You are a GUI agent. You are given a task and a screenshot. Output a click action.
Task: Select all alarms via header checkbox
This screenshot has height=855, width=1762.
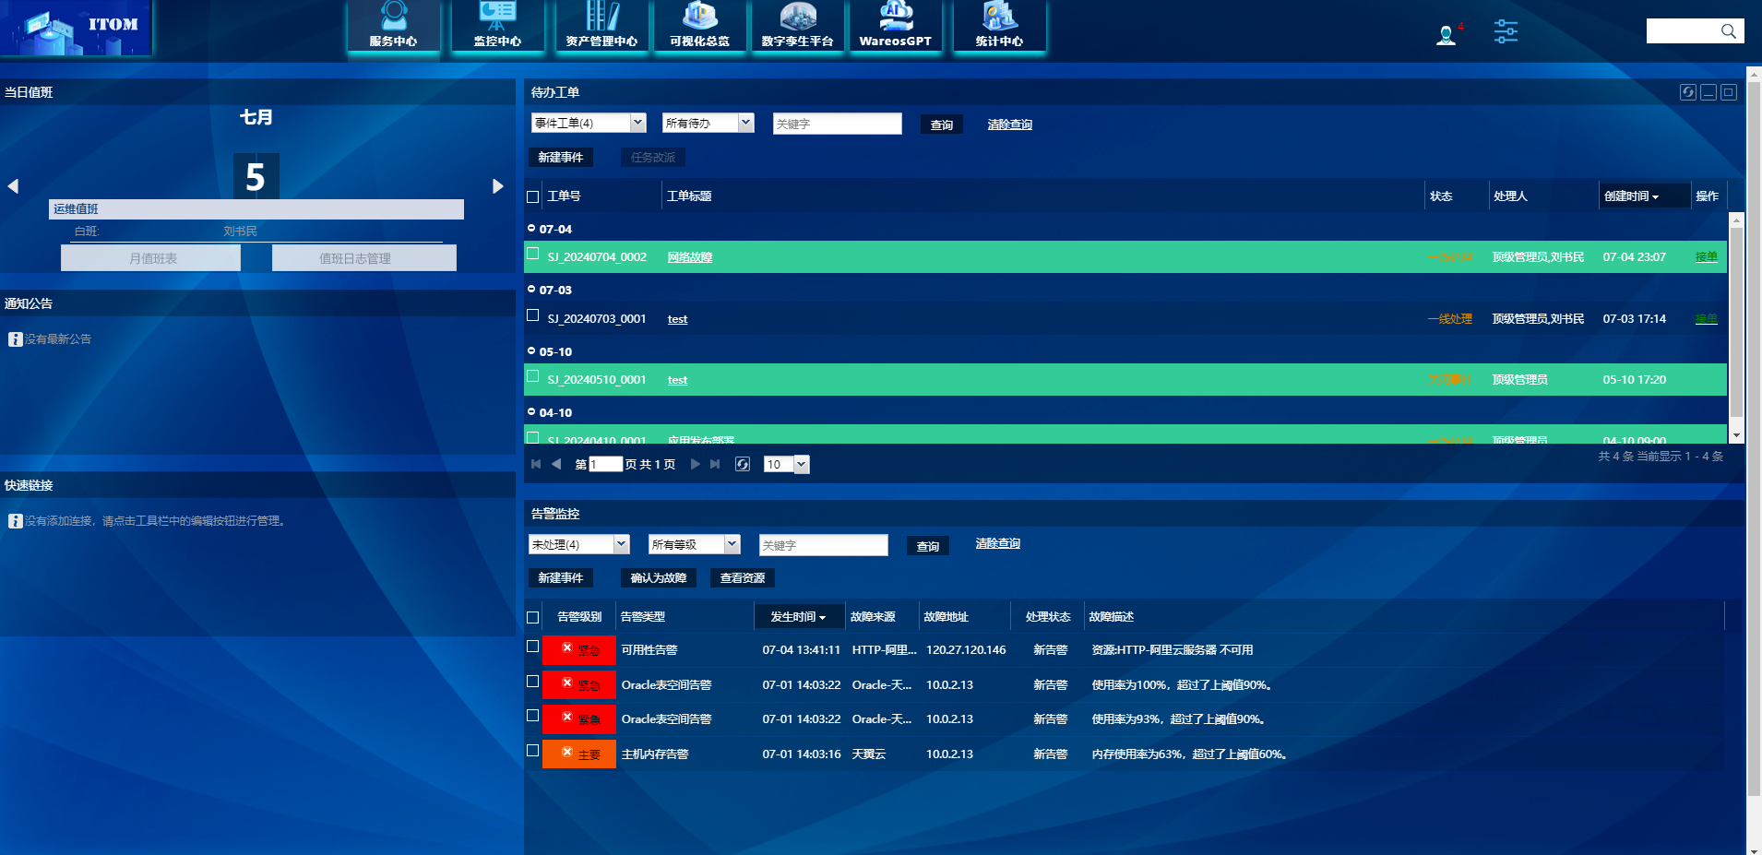coord(532,617)
